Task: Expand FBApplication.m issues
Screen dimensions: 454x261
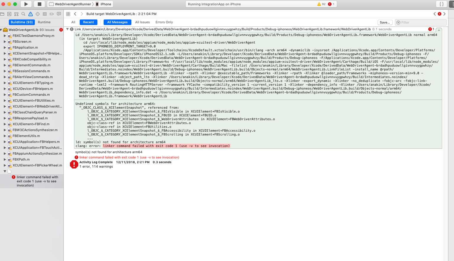Action: coord(5,47)
